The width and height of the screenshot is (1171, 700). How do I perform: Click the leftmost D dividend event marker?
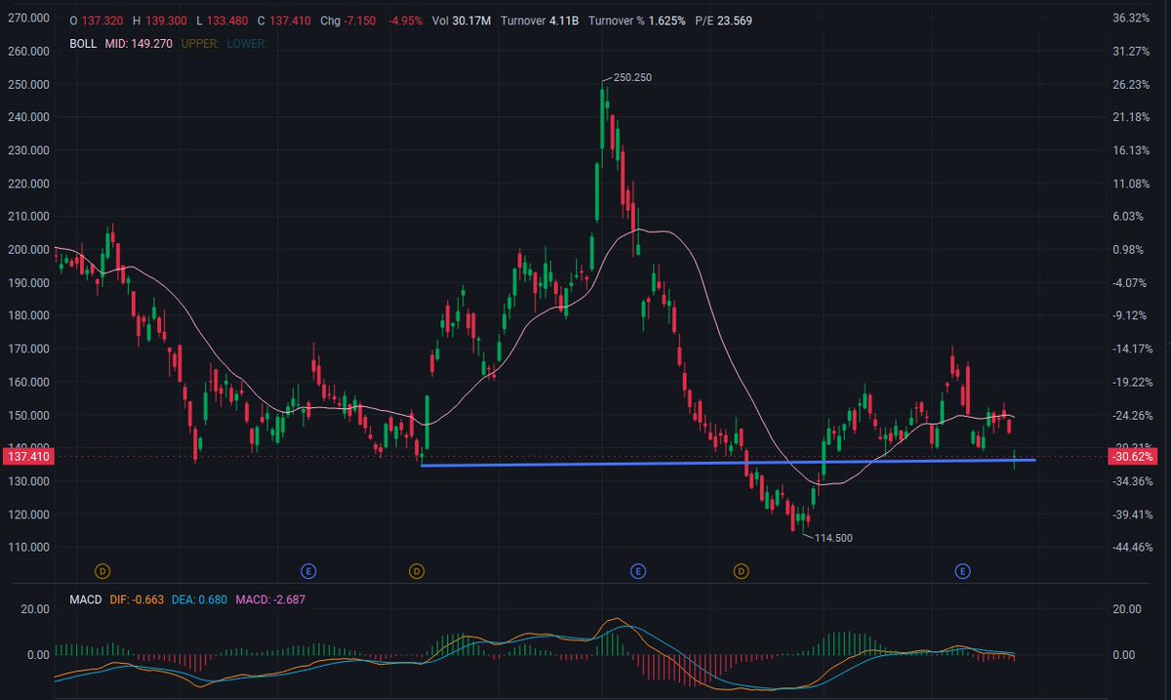click(102, 570)
